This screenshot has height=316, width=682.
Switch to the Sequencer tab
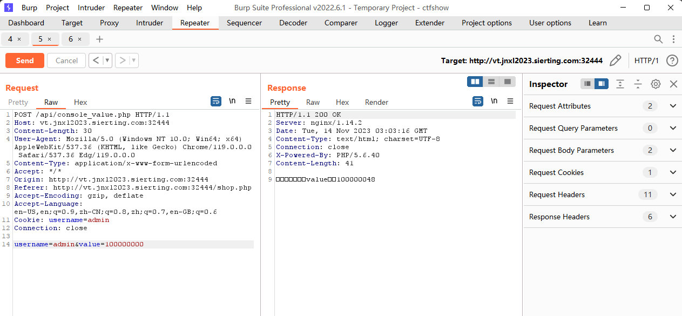245,23
